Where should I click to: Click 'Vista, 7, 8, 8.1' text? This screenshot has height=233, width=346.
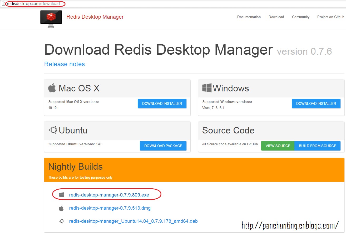click(x=213, y=108)
